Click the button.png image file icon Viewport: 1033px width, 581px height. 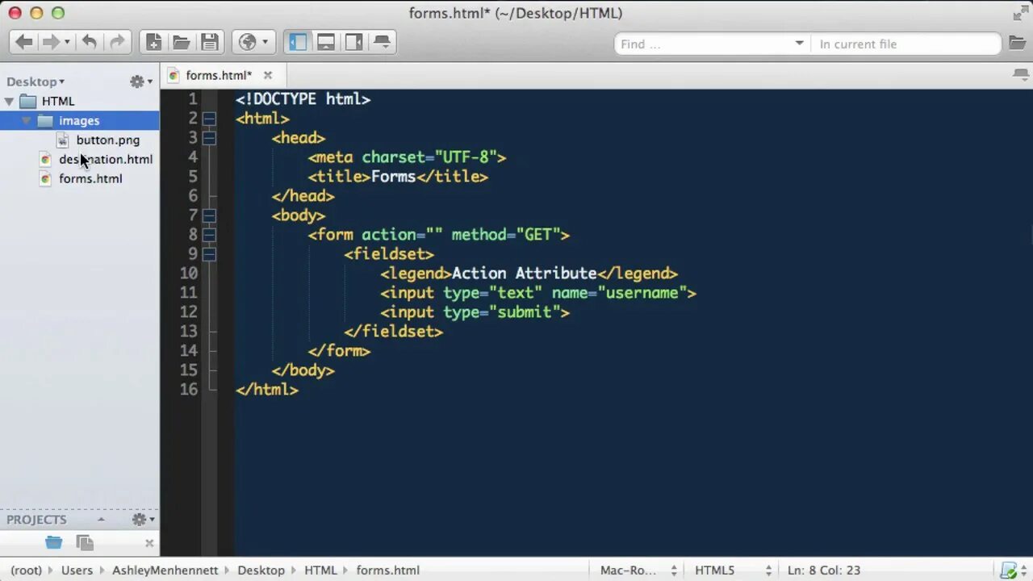point(63,140)
